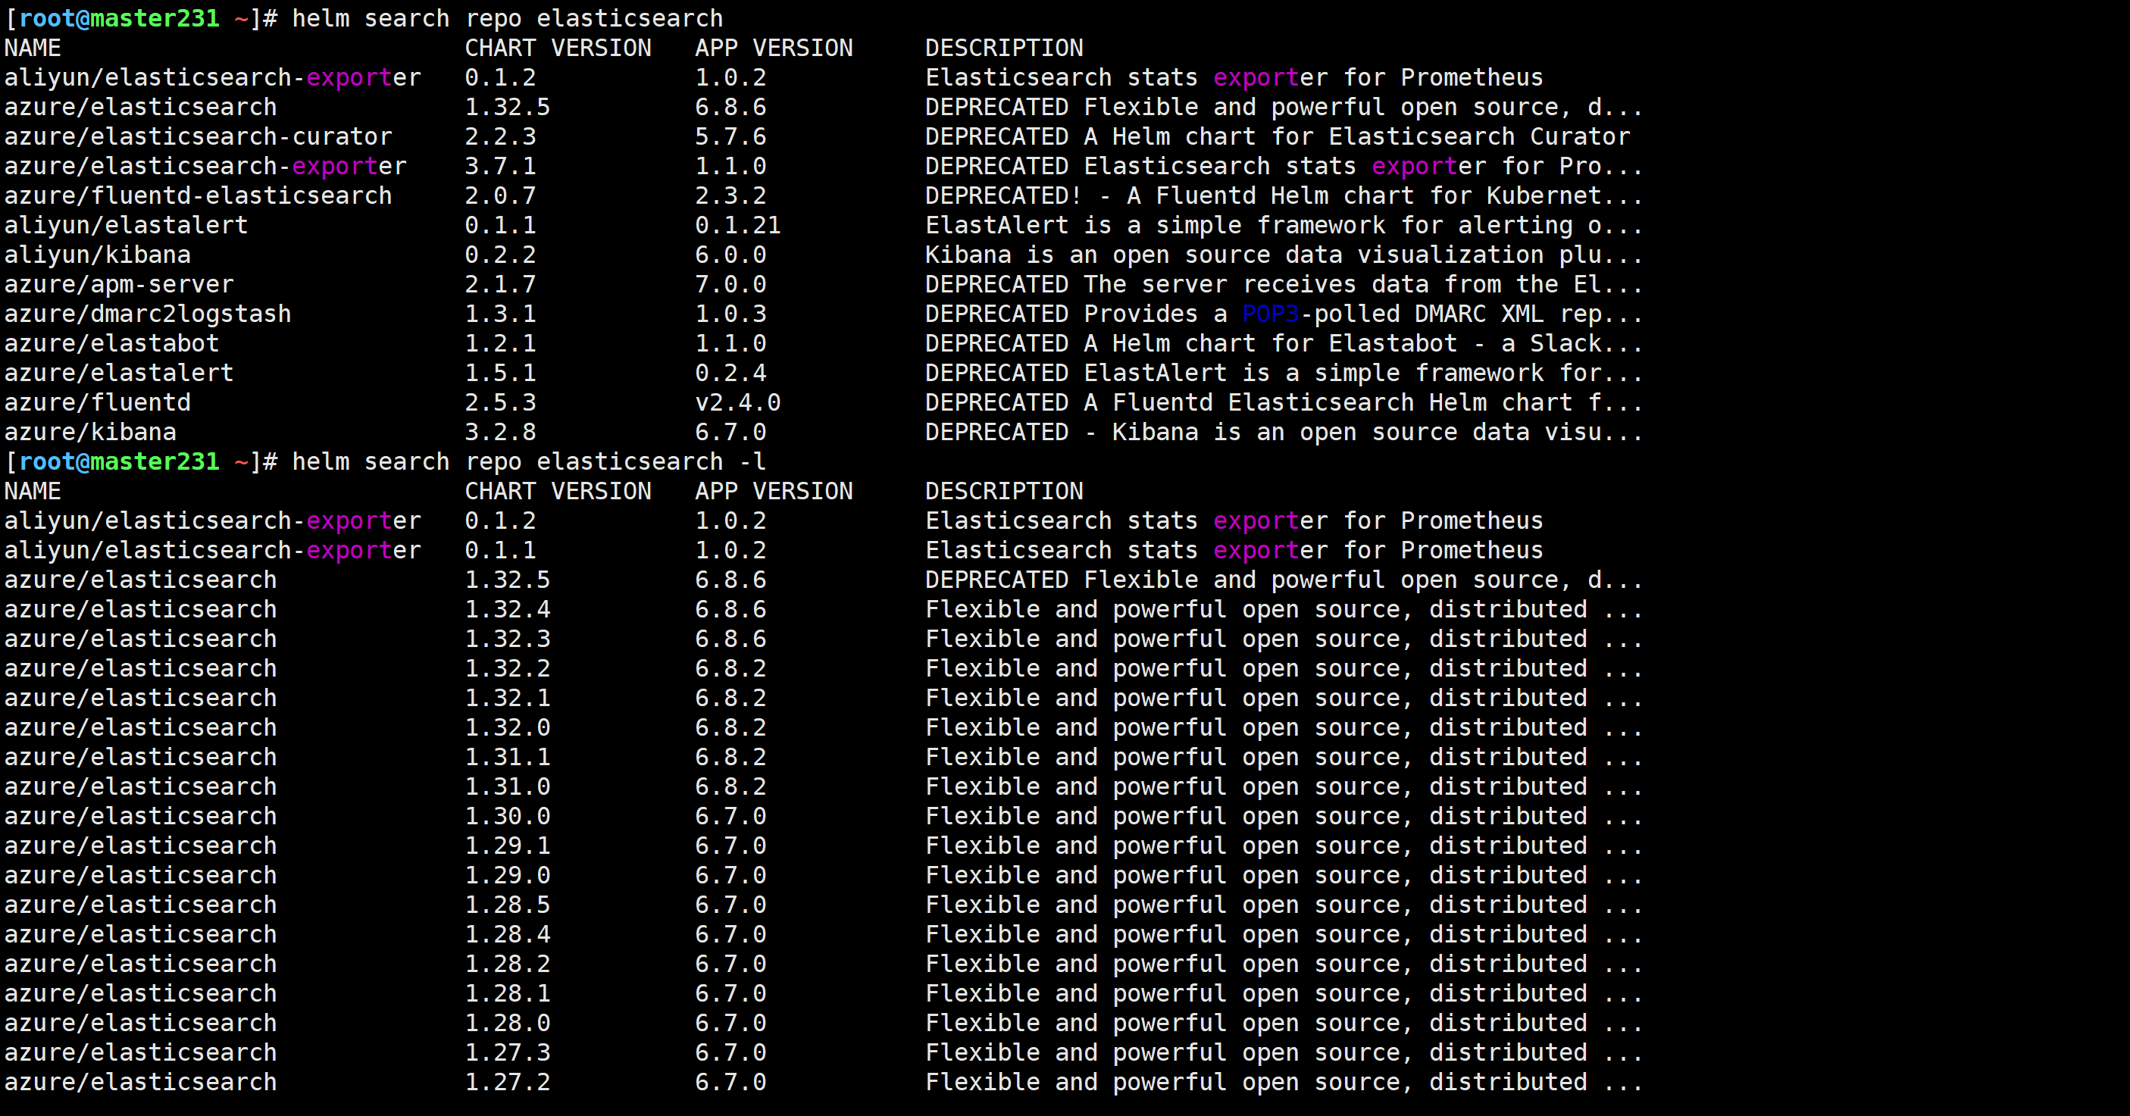Click chart version 1.27.2 in last row
This screenshot has width=2130, height=1116.
[507, 1082]
